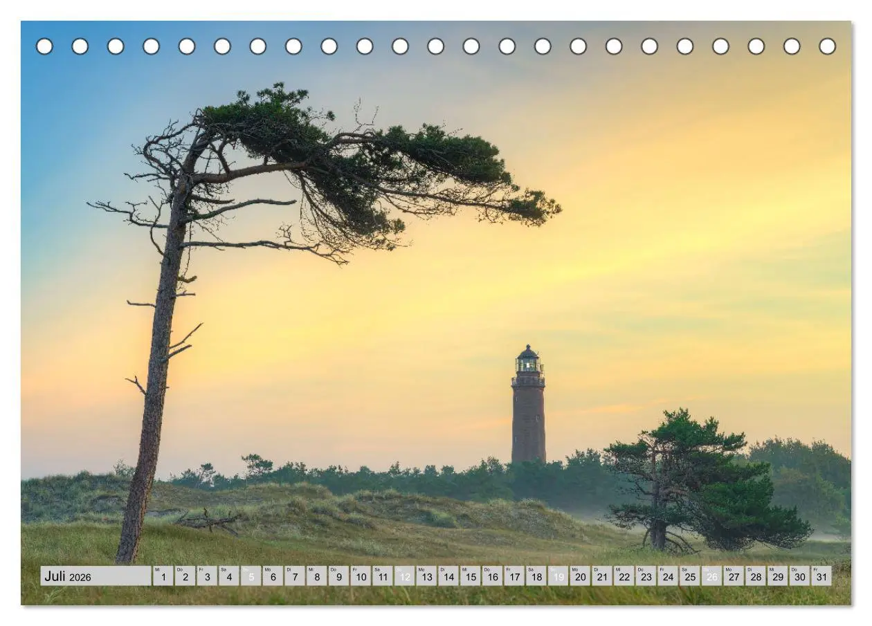Pick day 24 (Fr) cell

pos(669,576)
